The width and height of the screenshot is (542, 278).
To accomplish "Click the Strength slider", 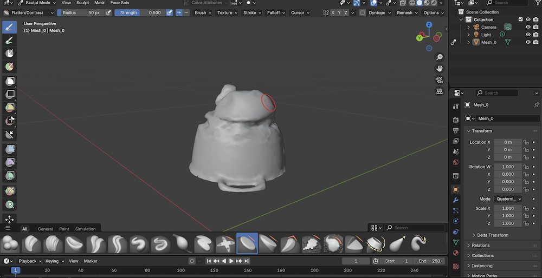I will pyautogui.click(x=139, y=12).
